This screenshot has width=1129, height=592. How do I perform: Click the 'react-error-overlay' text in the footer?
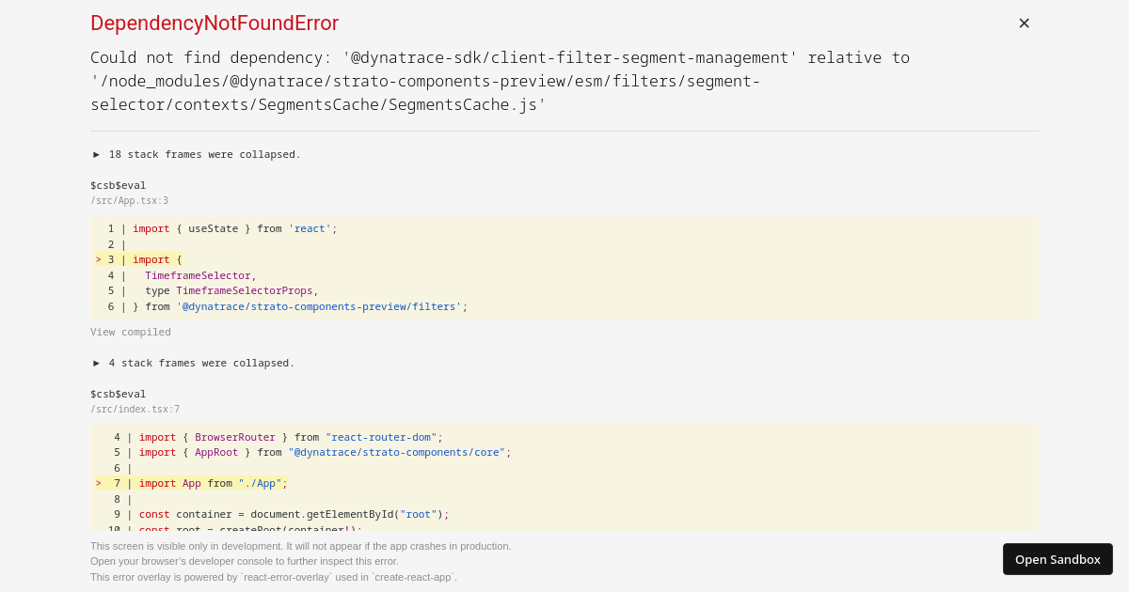(285, 577)
